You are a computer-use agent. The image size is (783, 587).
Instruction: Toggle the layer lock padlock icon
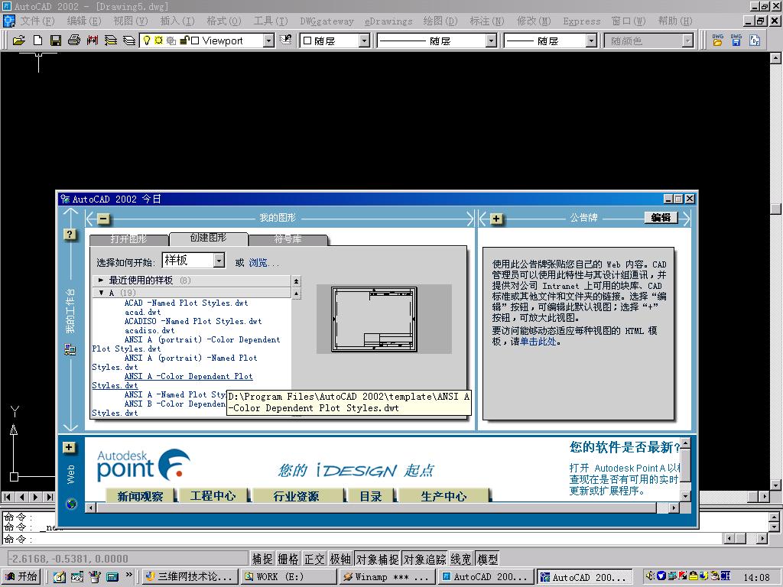184,41
